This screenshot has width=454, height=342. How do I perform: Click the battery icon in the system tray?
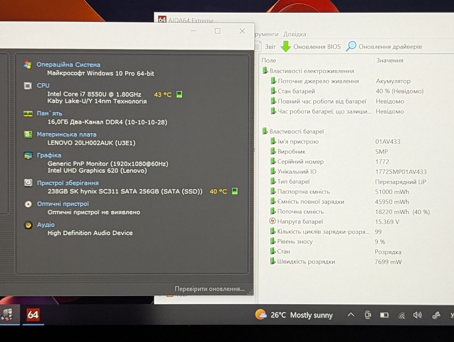(x=384, y=315)
